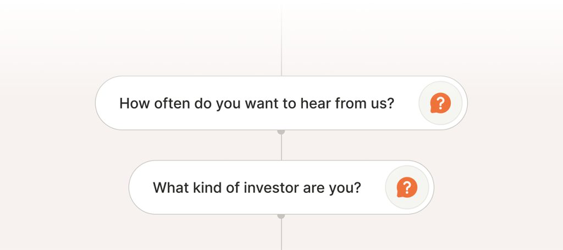Screen dimensions: 563x250
Task: Click the left edge of the frequency question pill
Action: click(x=98, y=103)
